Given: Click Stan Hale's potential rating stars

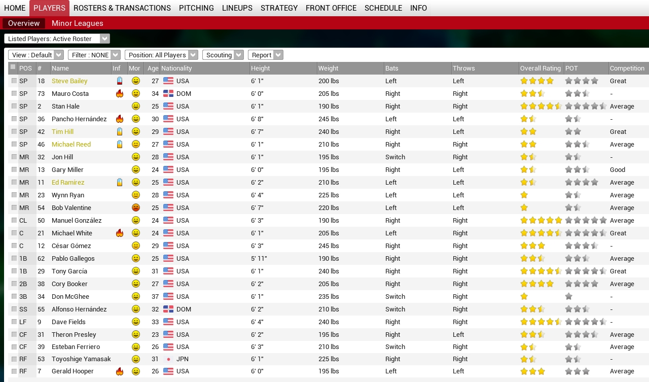Looking at the screenshot, I should coord(586,106).
